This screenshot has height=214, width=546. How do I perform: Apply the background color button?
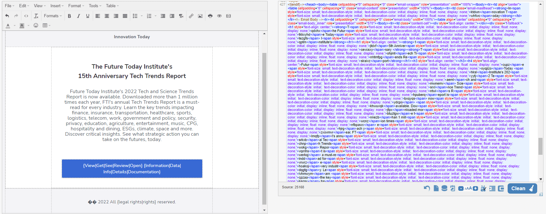coord(22,25)
